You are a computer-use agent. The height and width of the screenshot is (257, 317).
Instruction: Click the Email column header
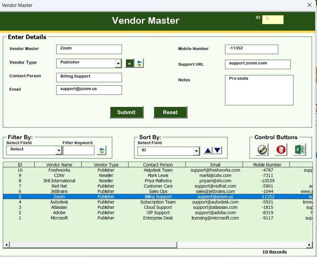215,165
